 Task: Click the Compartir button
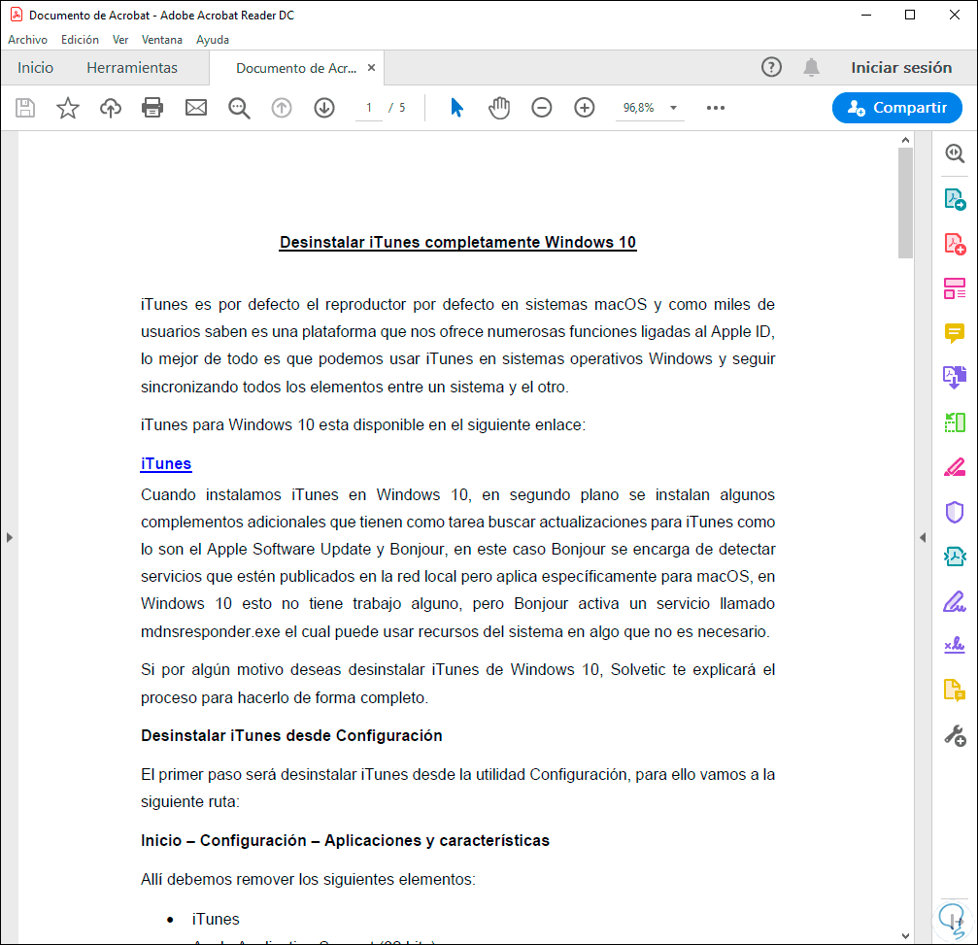[x=897, y=107]
